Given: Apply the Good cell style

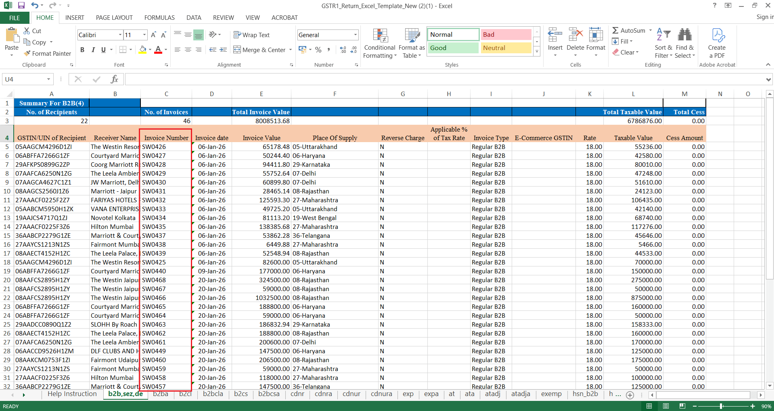Looking at the screenshot, I should (x=452, y=48).
